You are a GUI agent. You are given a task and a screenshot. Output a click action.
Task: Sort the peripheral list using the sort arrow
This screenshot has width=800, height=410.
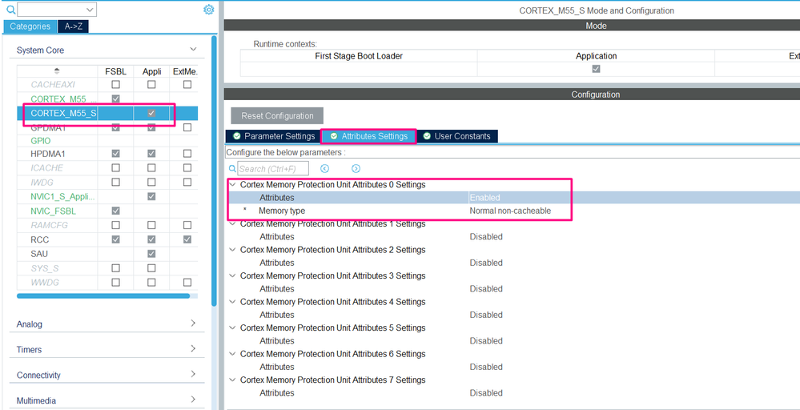coord(57,71)
